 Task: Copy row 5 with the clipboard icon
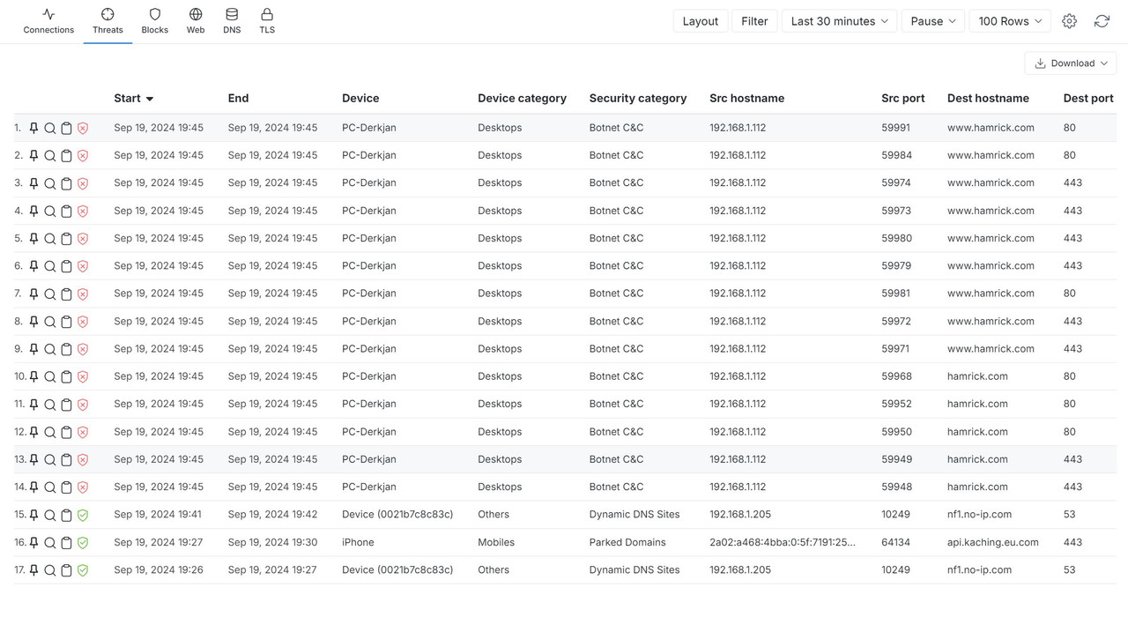66,239
